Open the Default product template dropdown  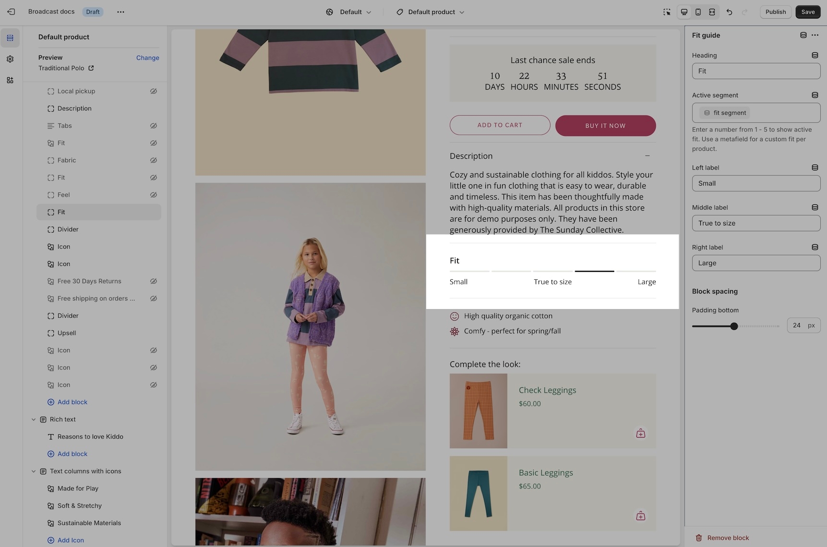(431, 12)
